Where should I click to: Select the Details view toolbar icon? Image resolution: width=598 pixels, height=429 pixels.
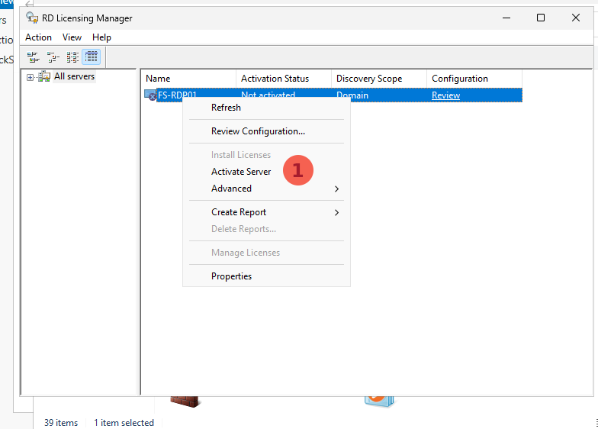tap(92, 57)
